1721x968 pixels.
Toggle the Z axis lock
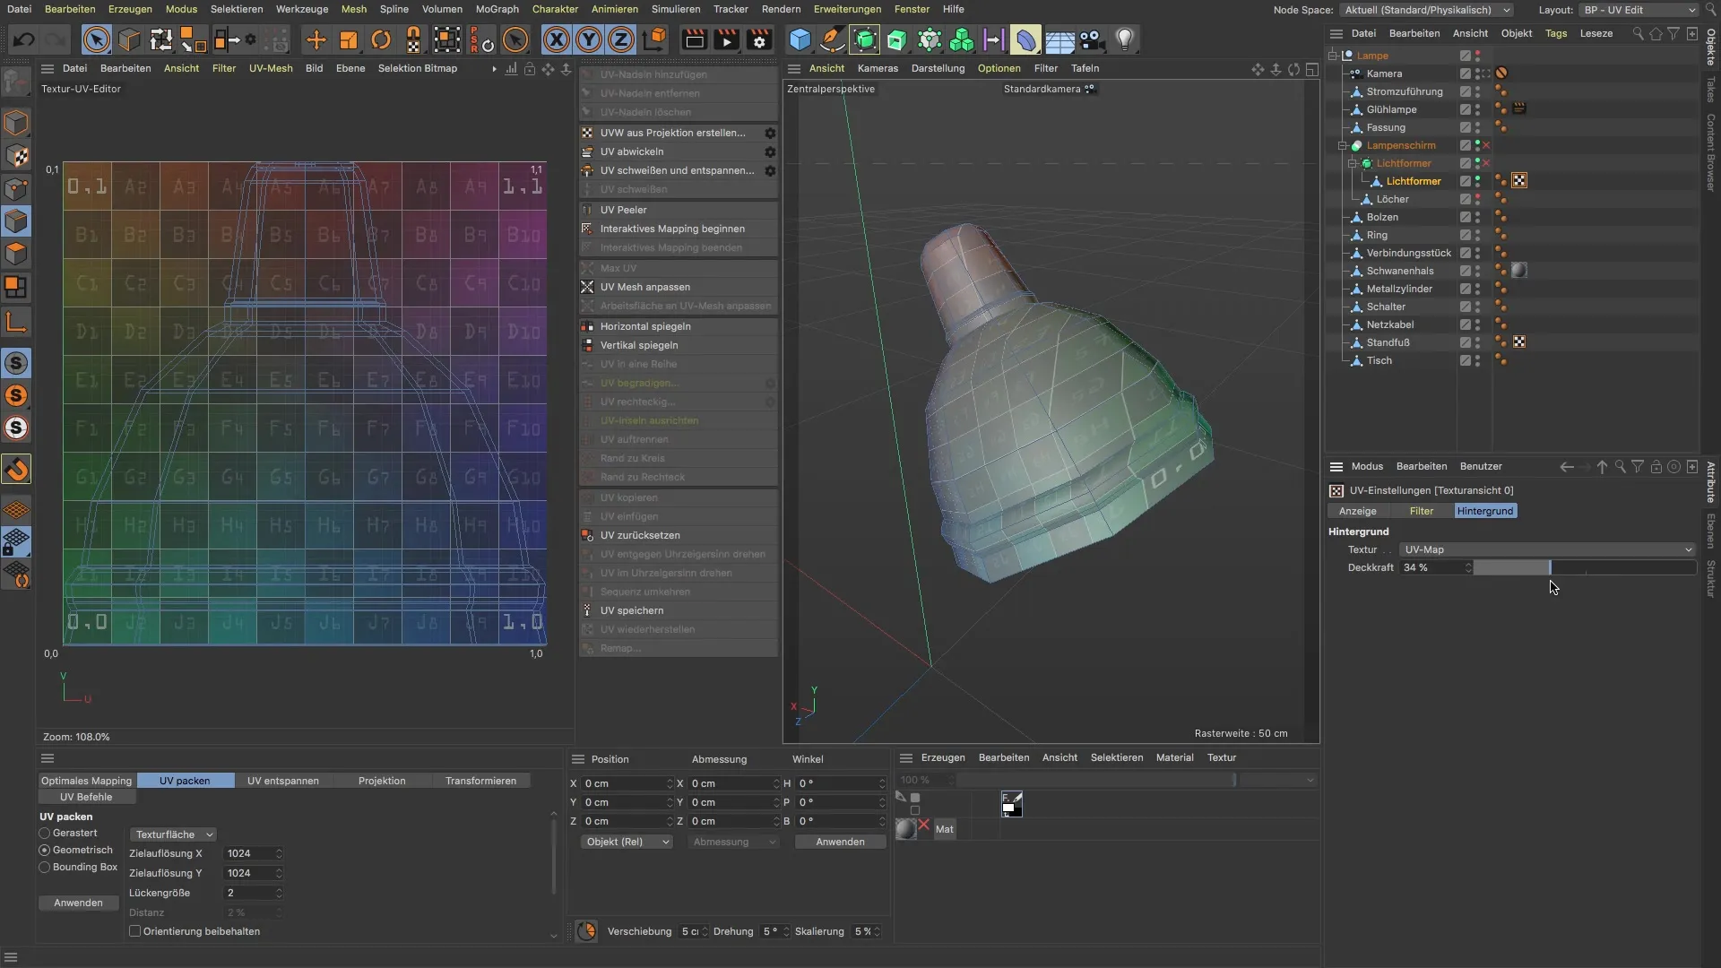click(621, 39)
